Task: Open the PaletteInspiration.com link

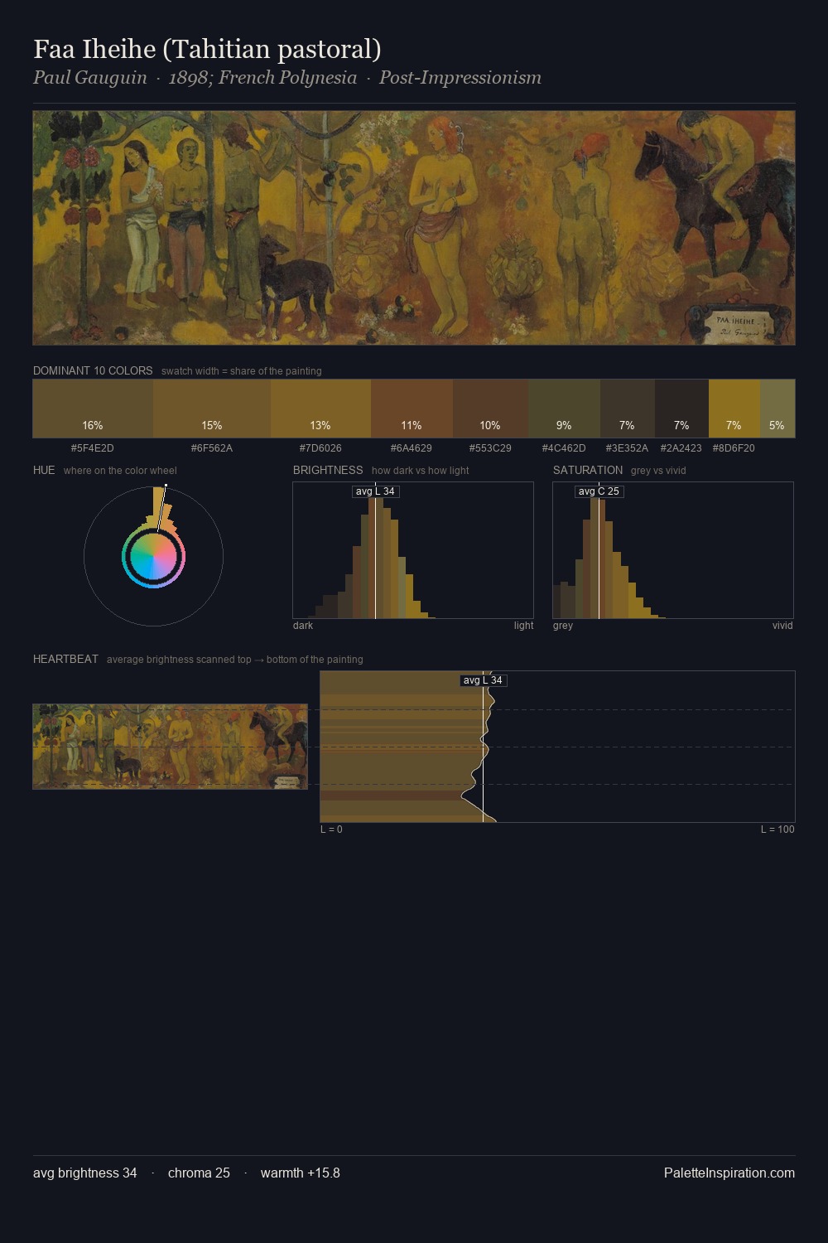Action: click(x=729, y=1173)
